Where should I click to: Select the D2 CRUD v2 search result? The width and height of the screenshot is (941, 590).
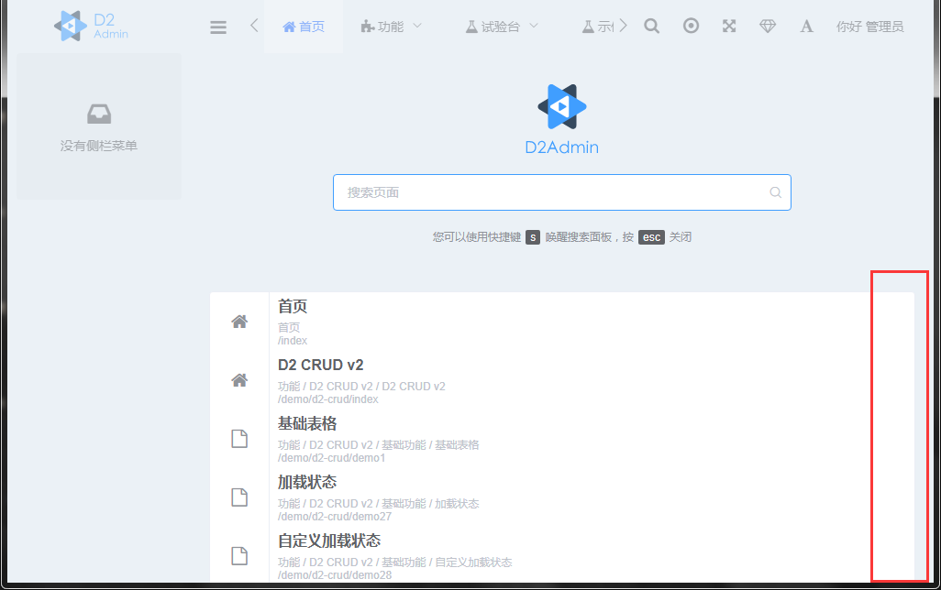(x=561, y=381)
